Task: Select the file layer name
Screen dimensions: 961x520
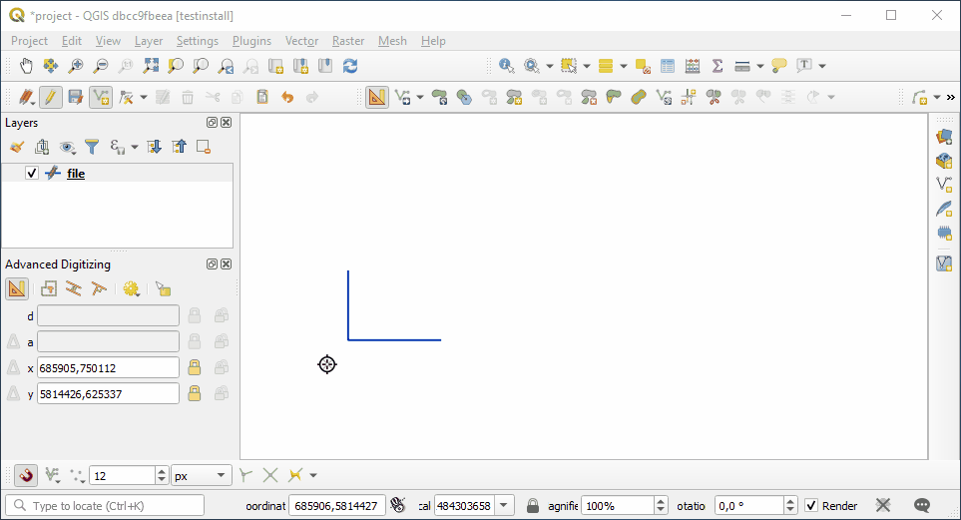Action: (x=76, y=173)
